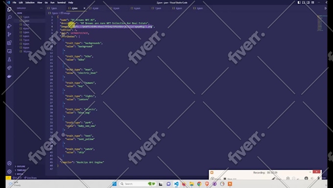Close the 2.json editor tab
Viewport: 333px width, 188px height.
[84, 8]
